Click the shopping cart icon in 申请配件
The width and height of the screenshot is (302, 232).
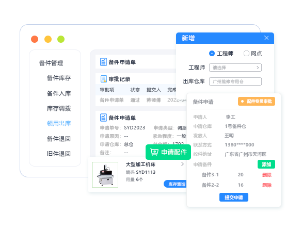pos(154,152)
